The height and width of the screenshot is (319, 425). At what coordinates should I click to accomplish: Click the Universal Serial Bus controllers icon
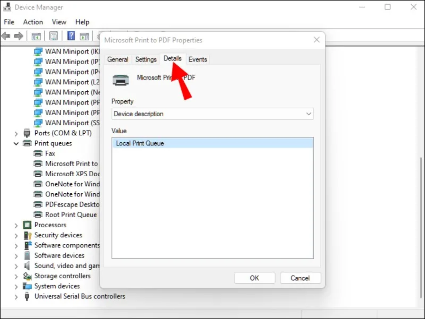(27, 296)
